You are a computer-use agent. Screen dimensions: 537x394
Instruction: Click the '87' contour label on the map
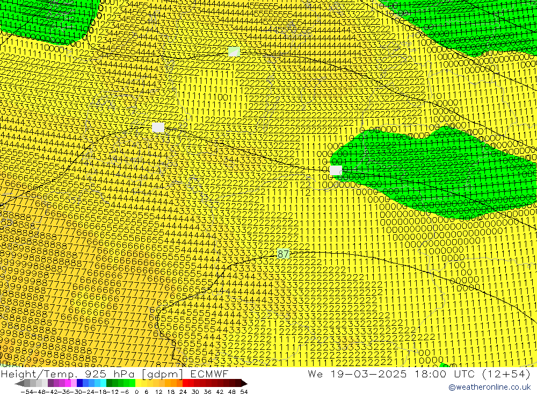[x=283, y=254]
